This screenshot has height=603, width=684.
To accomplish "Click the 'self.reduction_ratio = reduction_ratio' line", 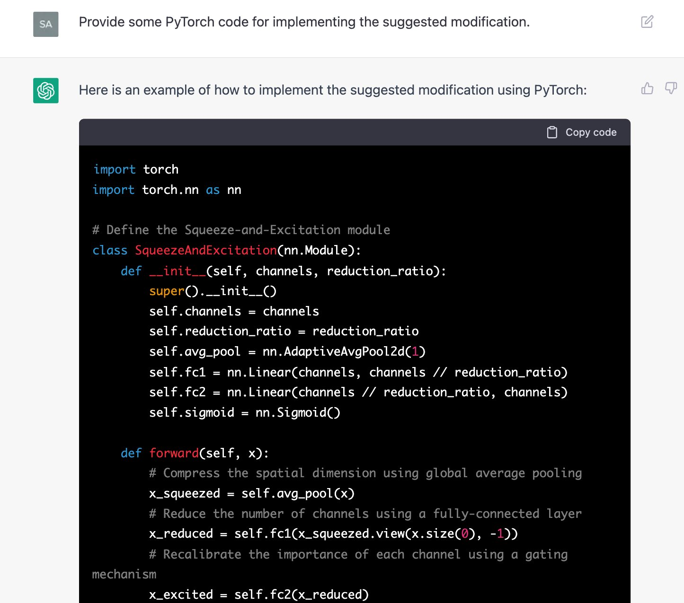I will (284, 331).
